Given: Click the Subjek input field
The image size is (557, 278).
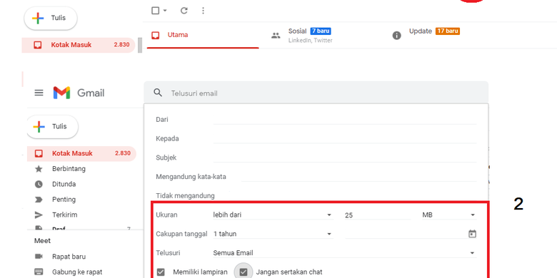Looking at the screenshot, I should 345,158.
